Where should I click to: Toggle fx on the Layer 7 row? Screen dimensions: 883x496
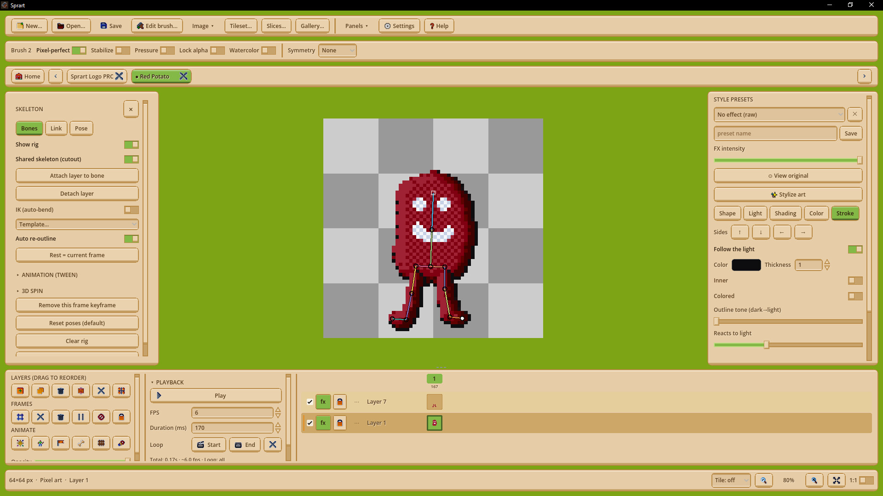point(323,402)
